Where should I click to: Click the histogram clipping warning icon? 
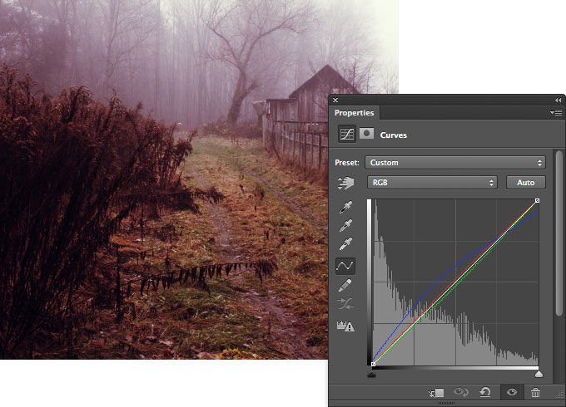(345, 326)
